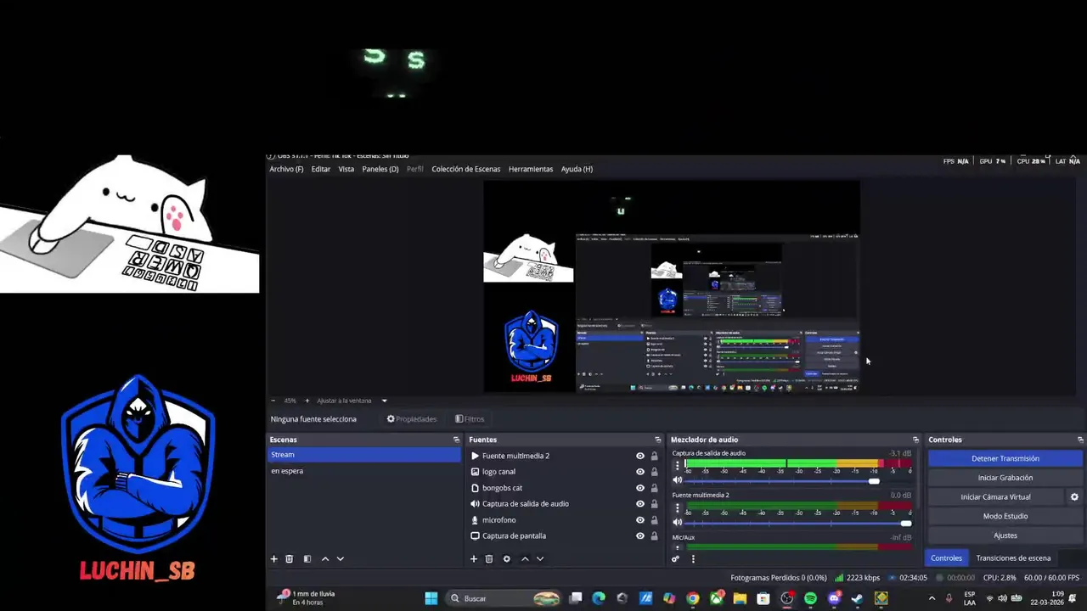Lock the logo canal source
This screenshot has width=1087, height=611.
pos(654,472)
